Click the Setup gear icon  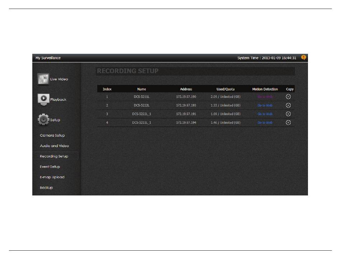tap(43, 119)
